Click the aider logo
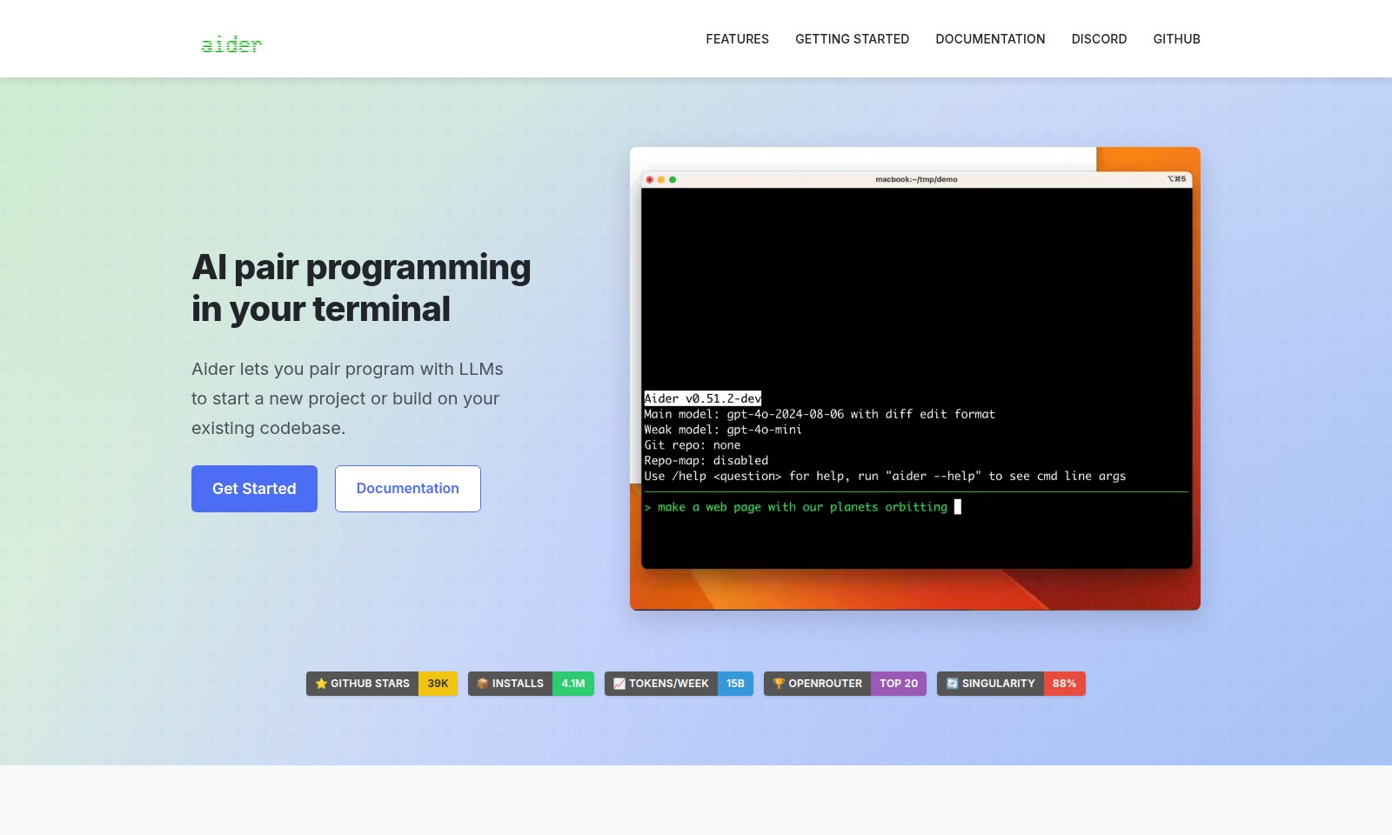This screenshot has width=1392, height=835. coord(231,43)
